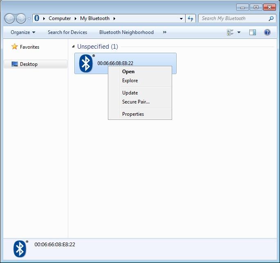
Task: Open the recent pages dropdown beside Forward
Action: 29,18
